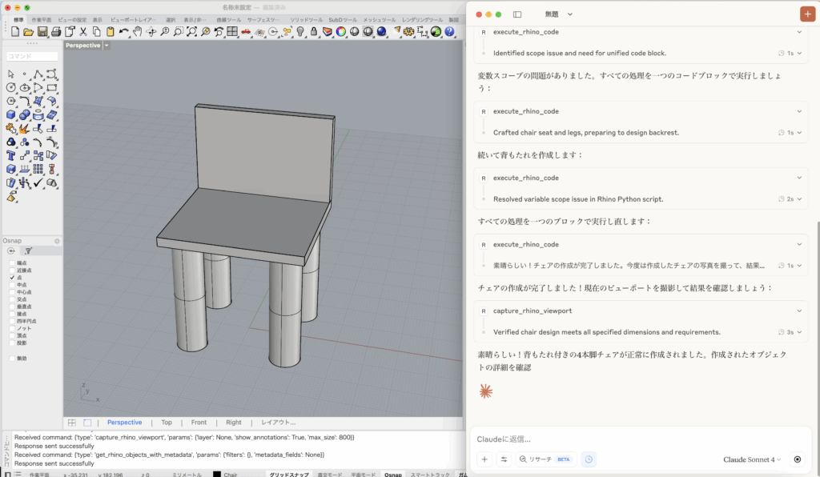This screenshot has width=820, height=477.
Task: Expand 'Identified scope issue' thought
Action: [x=800, y=54]
